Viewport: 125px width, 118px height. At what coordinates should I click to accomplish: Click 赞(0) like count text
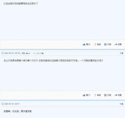point(88,44)
